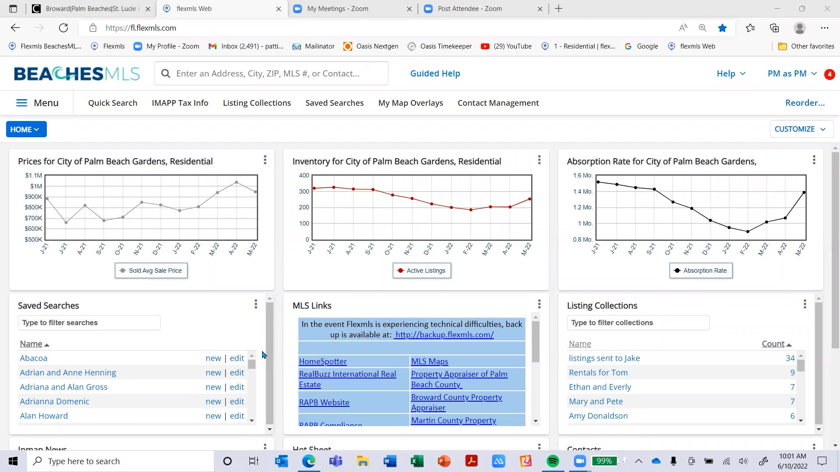Screen dimensions: 840x472
Task: Open the CUSTOMIZE dropdown
Action: [x=800, y=129]
